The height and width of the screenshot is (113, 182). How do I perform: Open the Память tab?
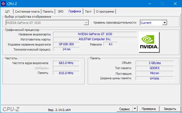coord(48,12)
